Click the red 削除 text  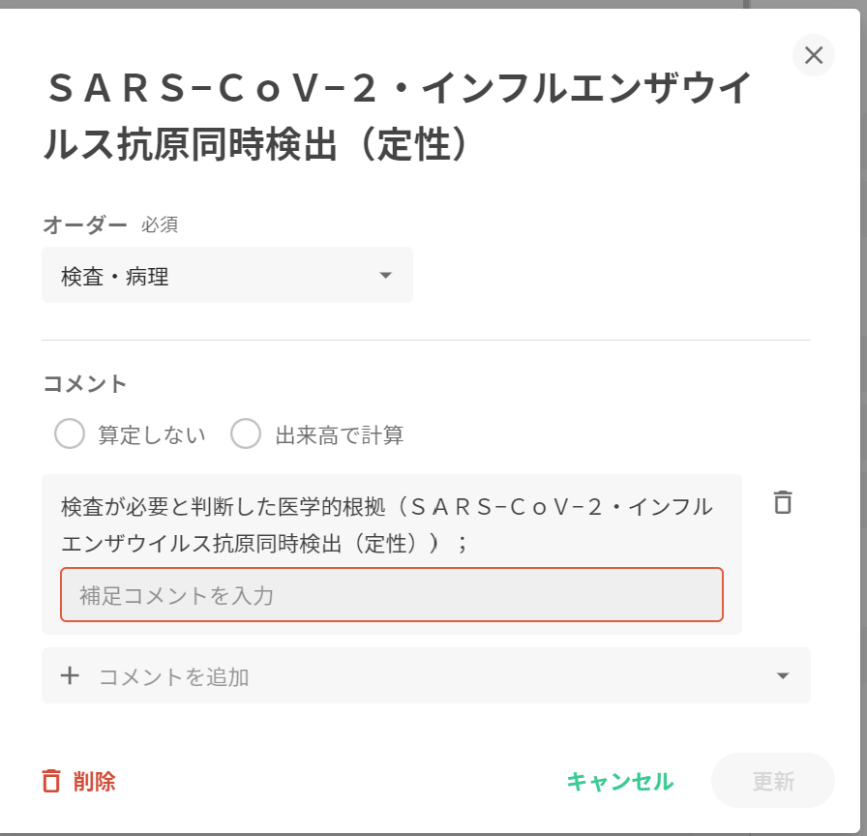95,781
